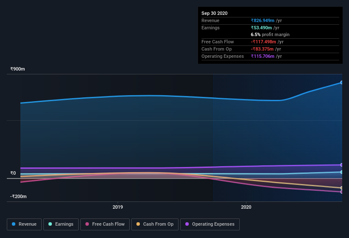
Task: Toggle the Free Cash Flow legend button
Action: pos(105,224)
